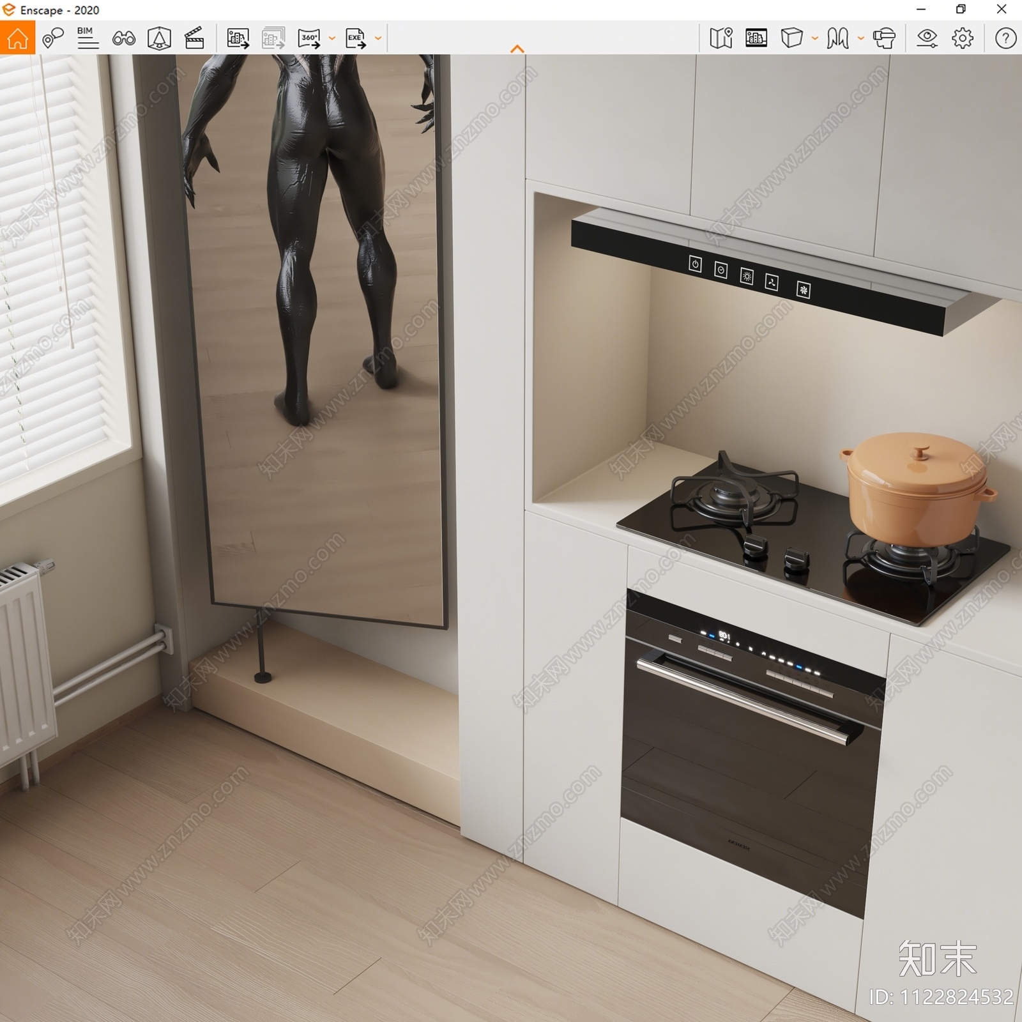This screenshot has height=1022, width=1022.
Task: Open the Enscape asset library
Action: pos(159,38)
